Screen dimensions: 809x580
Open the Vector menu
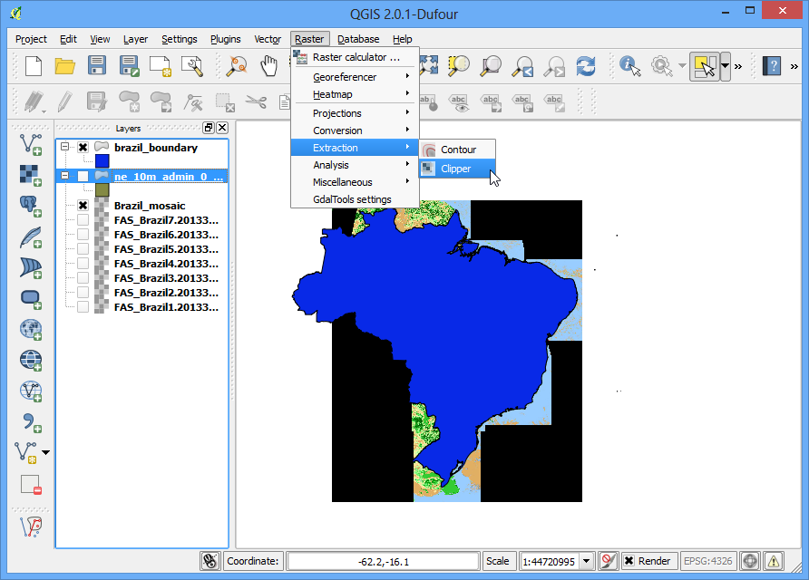pos(268,39)
